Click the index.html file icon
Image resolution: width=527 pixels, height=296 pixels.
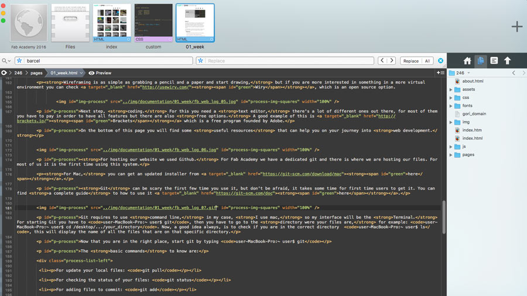coord(457,138)
